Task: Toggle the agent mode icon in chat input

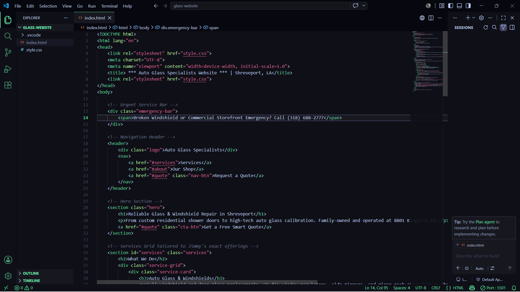Action: (x=467, y=268)
